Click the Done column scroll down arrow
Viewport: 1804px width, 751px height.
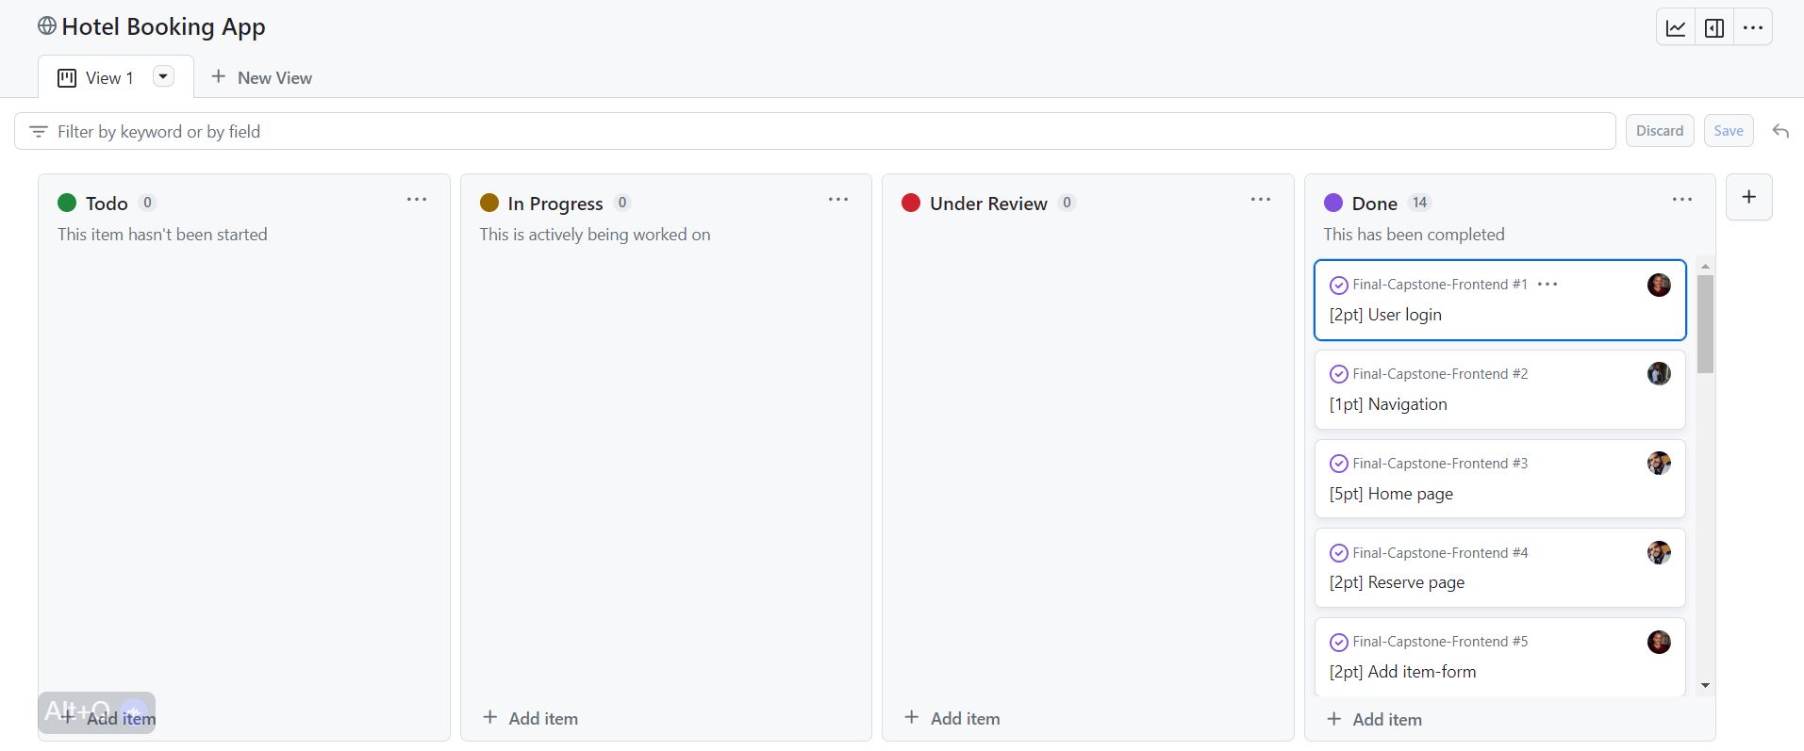1705,686
